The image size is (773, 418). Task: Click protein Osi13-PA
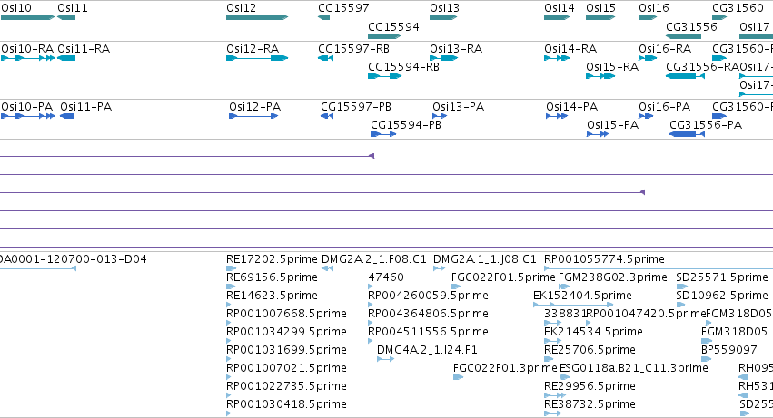[459, 107]
